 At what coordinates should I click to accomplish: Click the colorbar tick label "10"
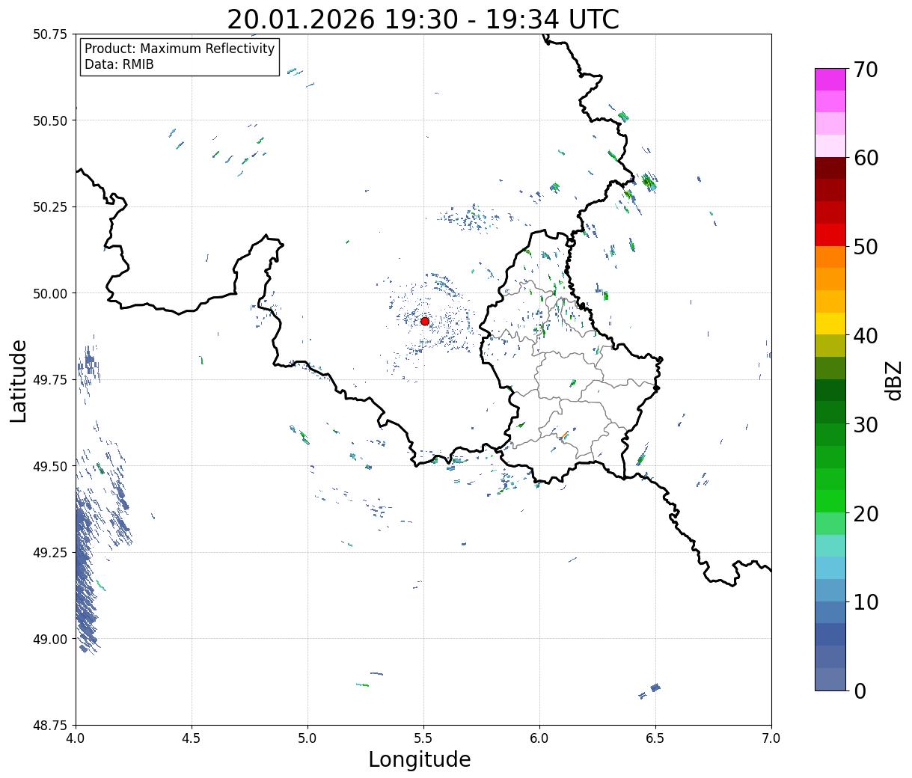click(x=866, y=602)
